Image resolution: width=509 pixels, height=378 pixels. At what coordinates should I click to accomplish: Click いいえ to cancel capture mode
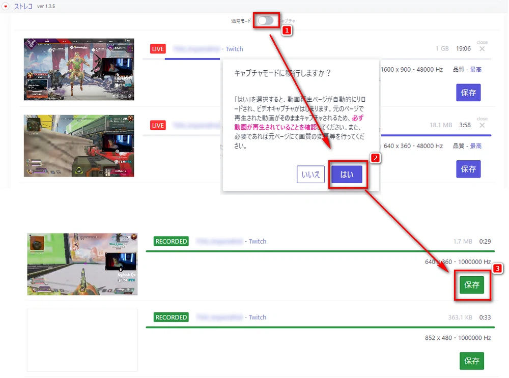(310, 175)
